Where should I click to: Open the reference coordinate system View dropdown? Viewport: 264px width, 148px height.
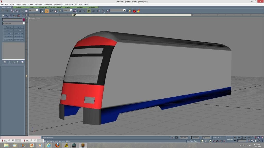(71, 10)
